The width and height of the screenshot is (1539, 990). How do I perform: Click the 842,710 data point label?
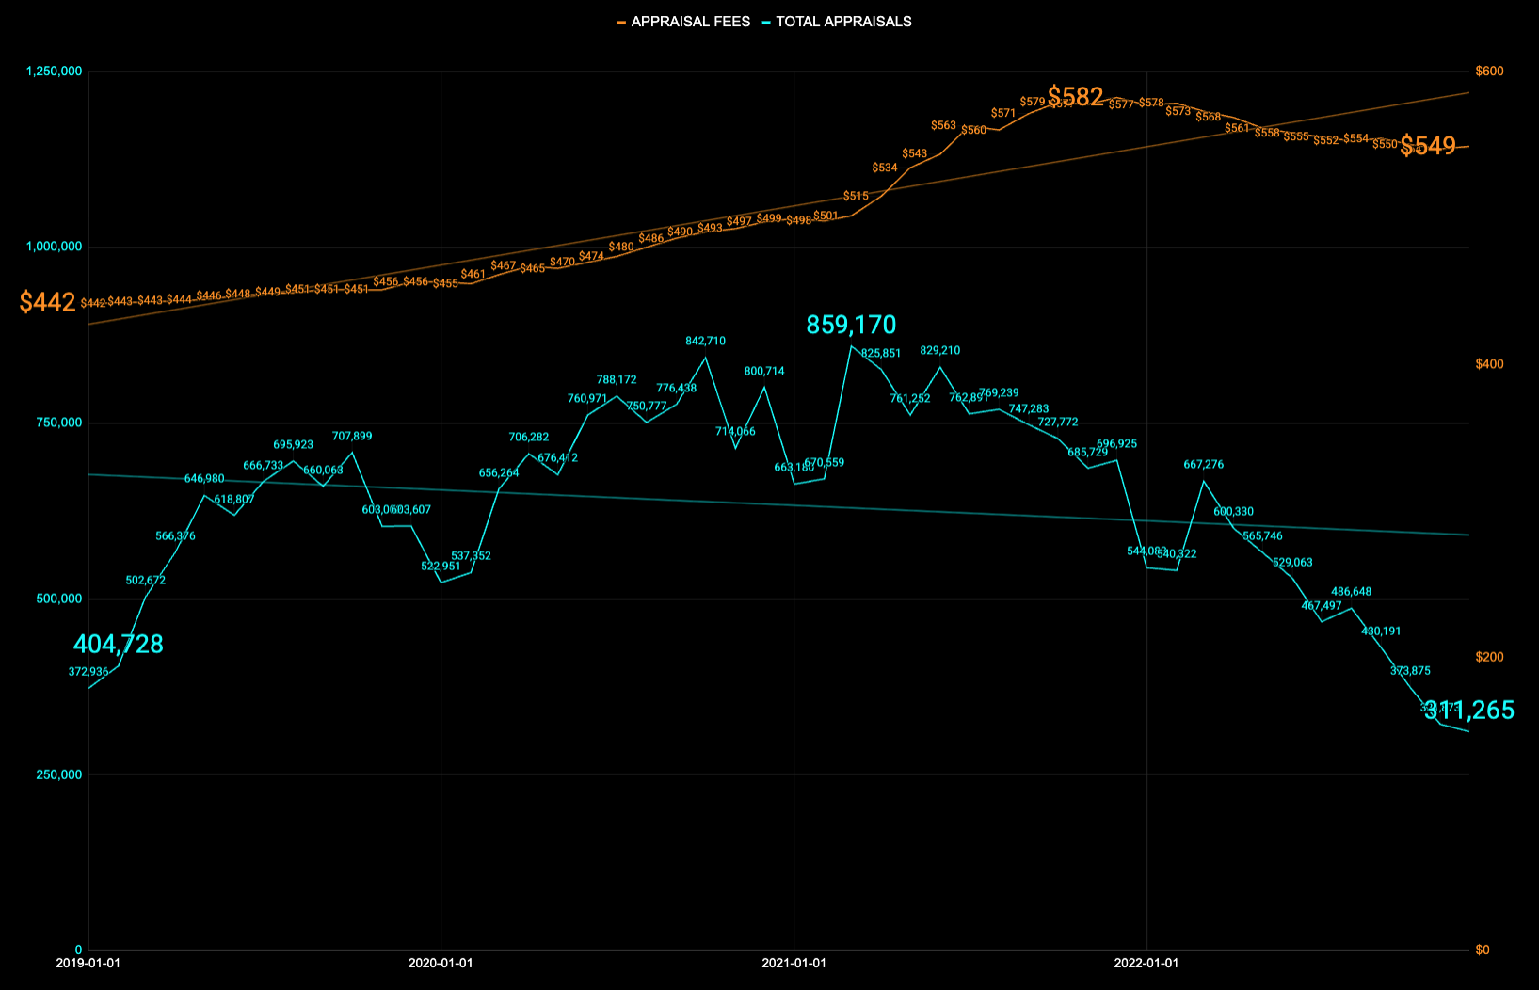click(705, 341)
